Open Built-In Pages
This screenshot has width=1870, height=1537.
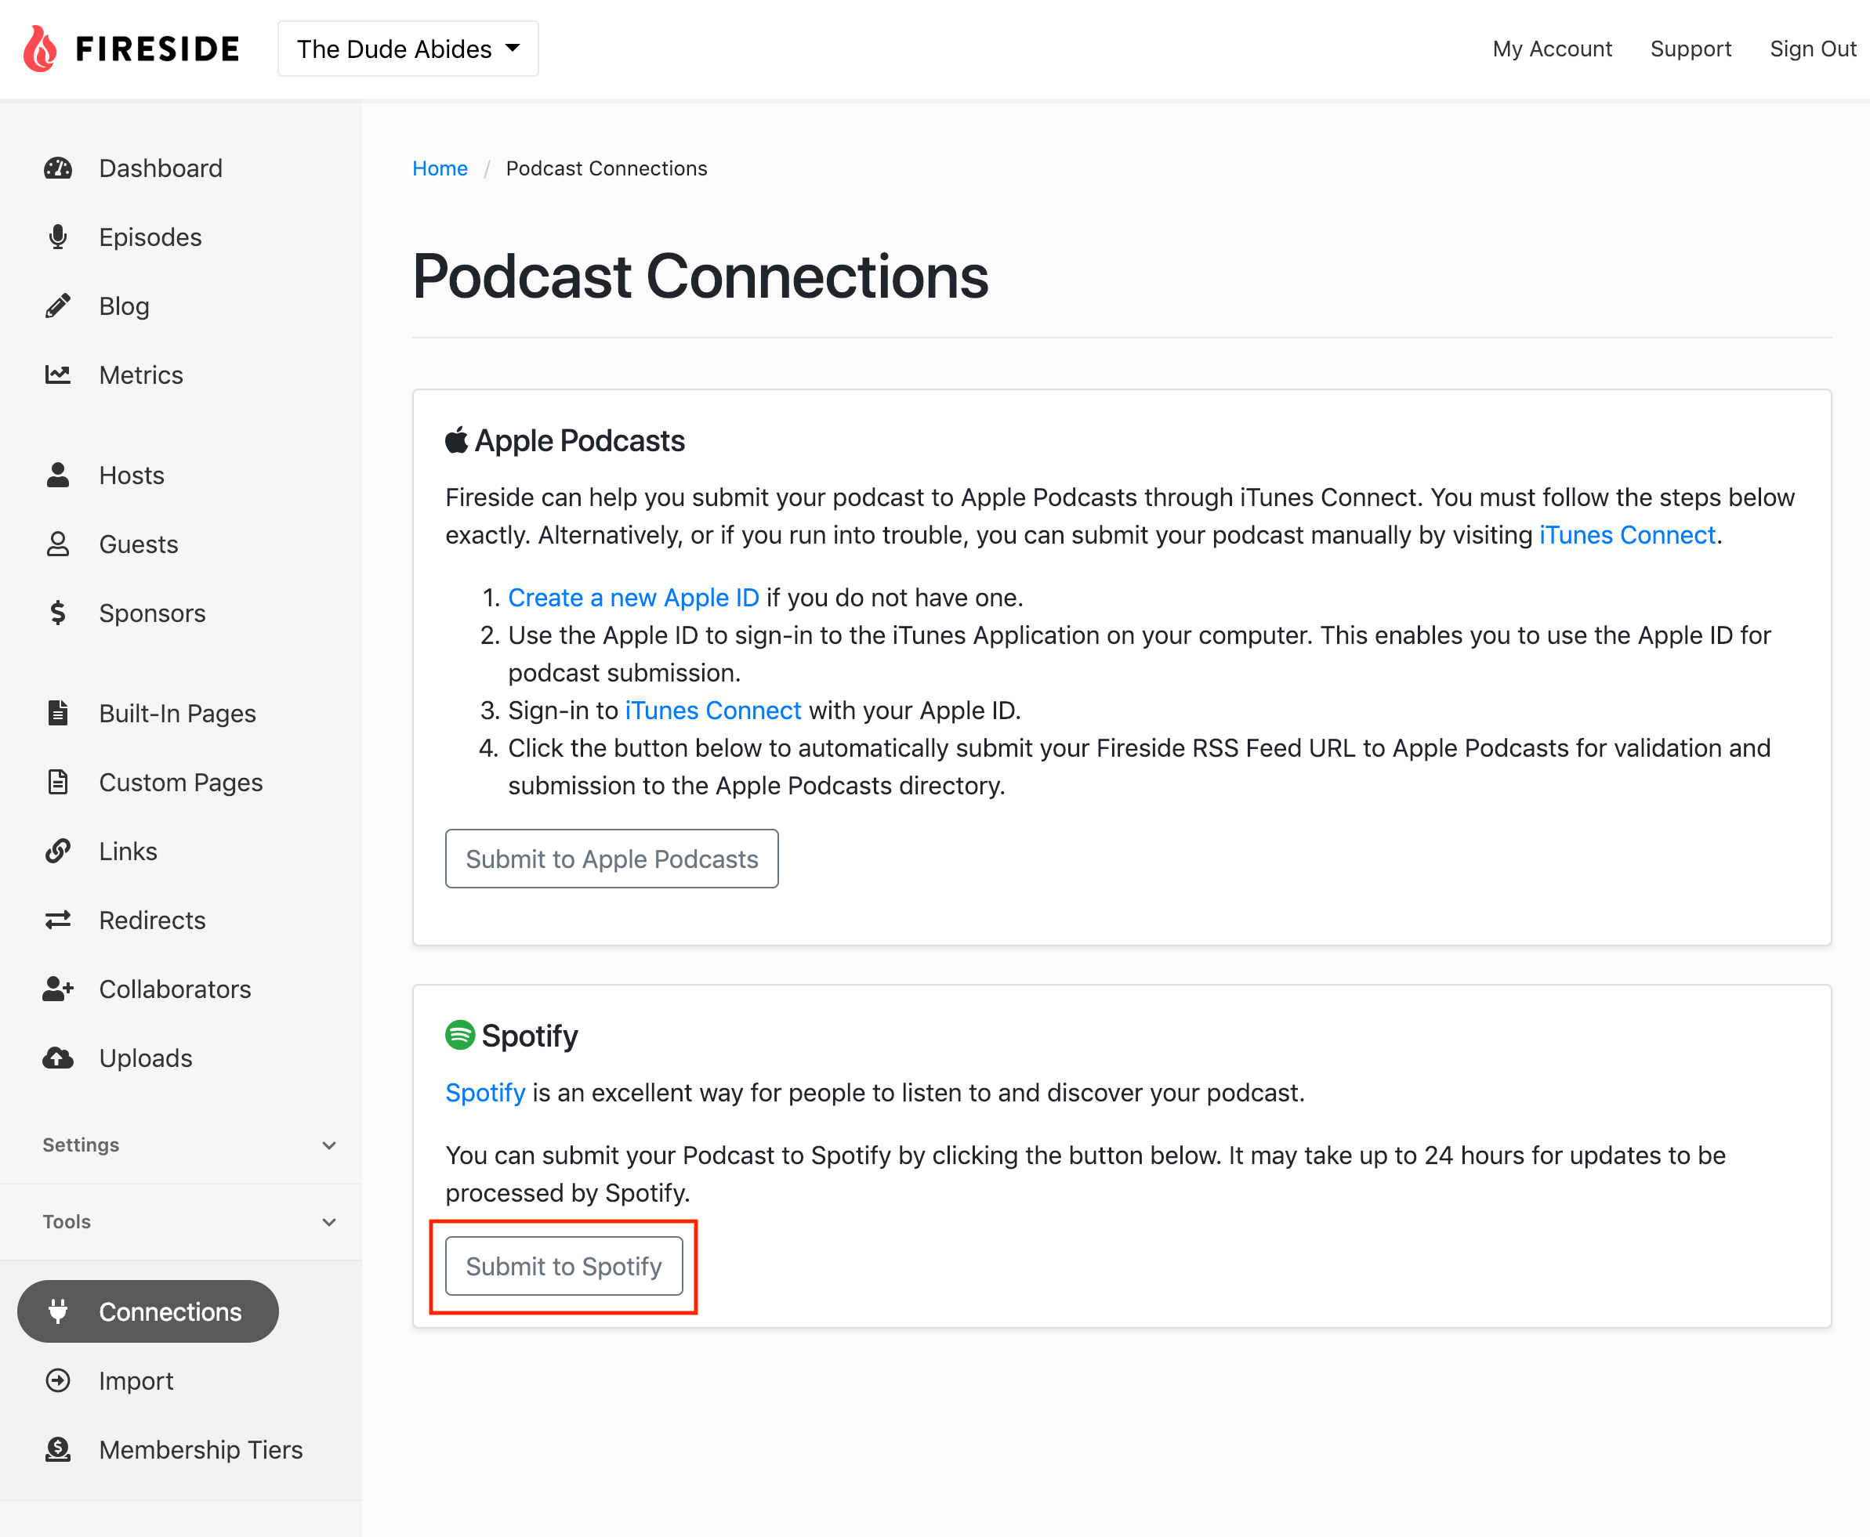click(177, 714)
